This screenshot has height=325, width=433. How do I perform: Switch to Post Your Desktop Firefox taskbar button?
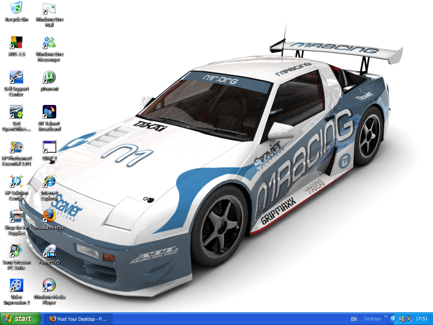pyautogui.click(x=78, y=319)
